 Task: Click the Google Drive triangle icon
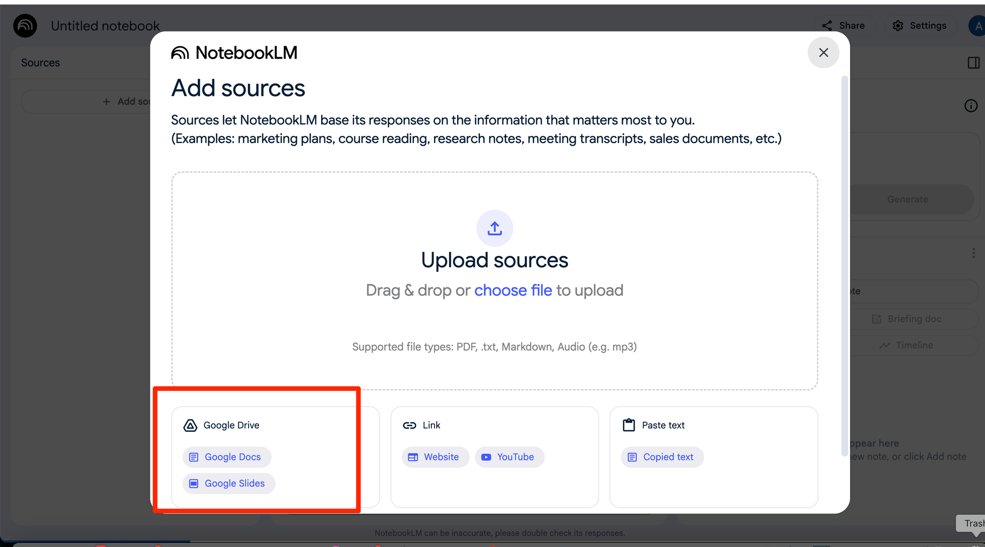190,425
